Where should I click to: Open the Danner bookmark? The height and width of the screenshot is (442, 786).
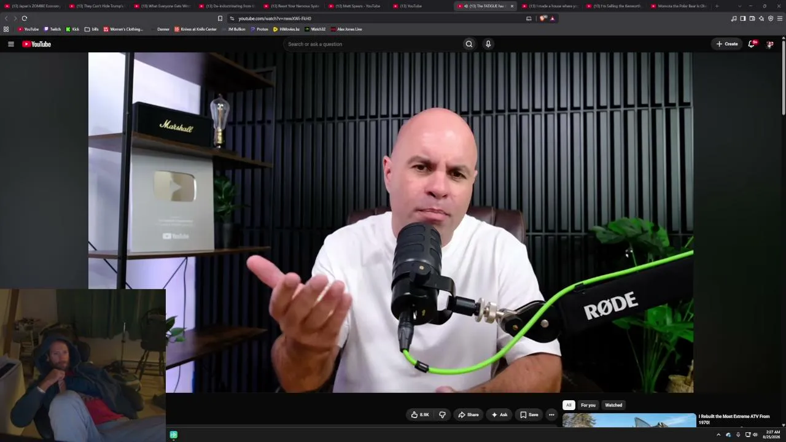coord(160,29)
